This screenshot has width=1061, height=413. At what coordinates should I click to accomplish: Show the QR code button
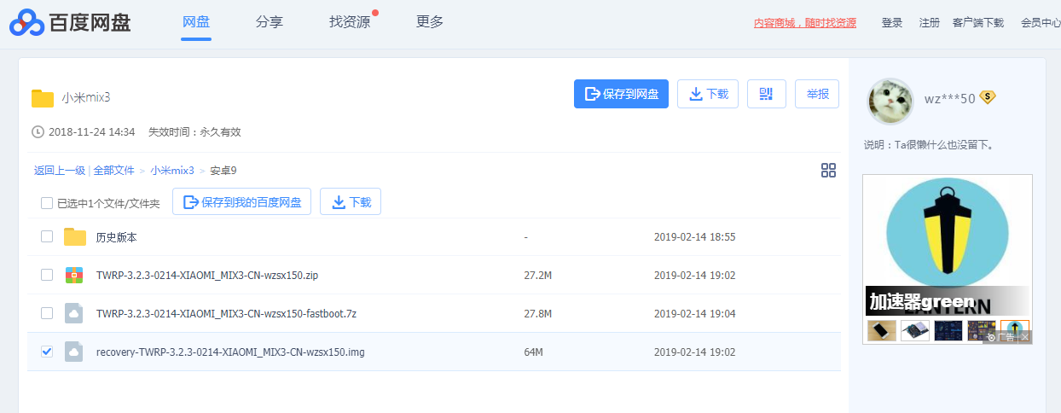click(766, 94)
